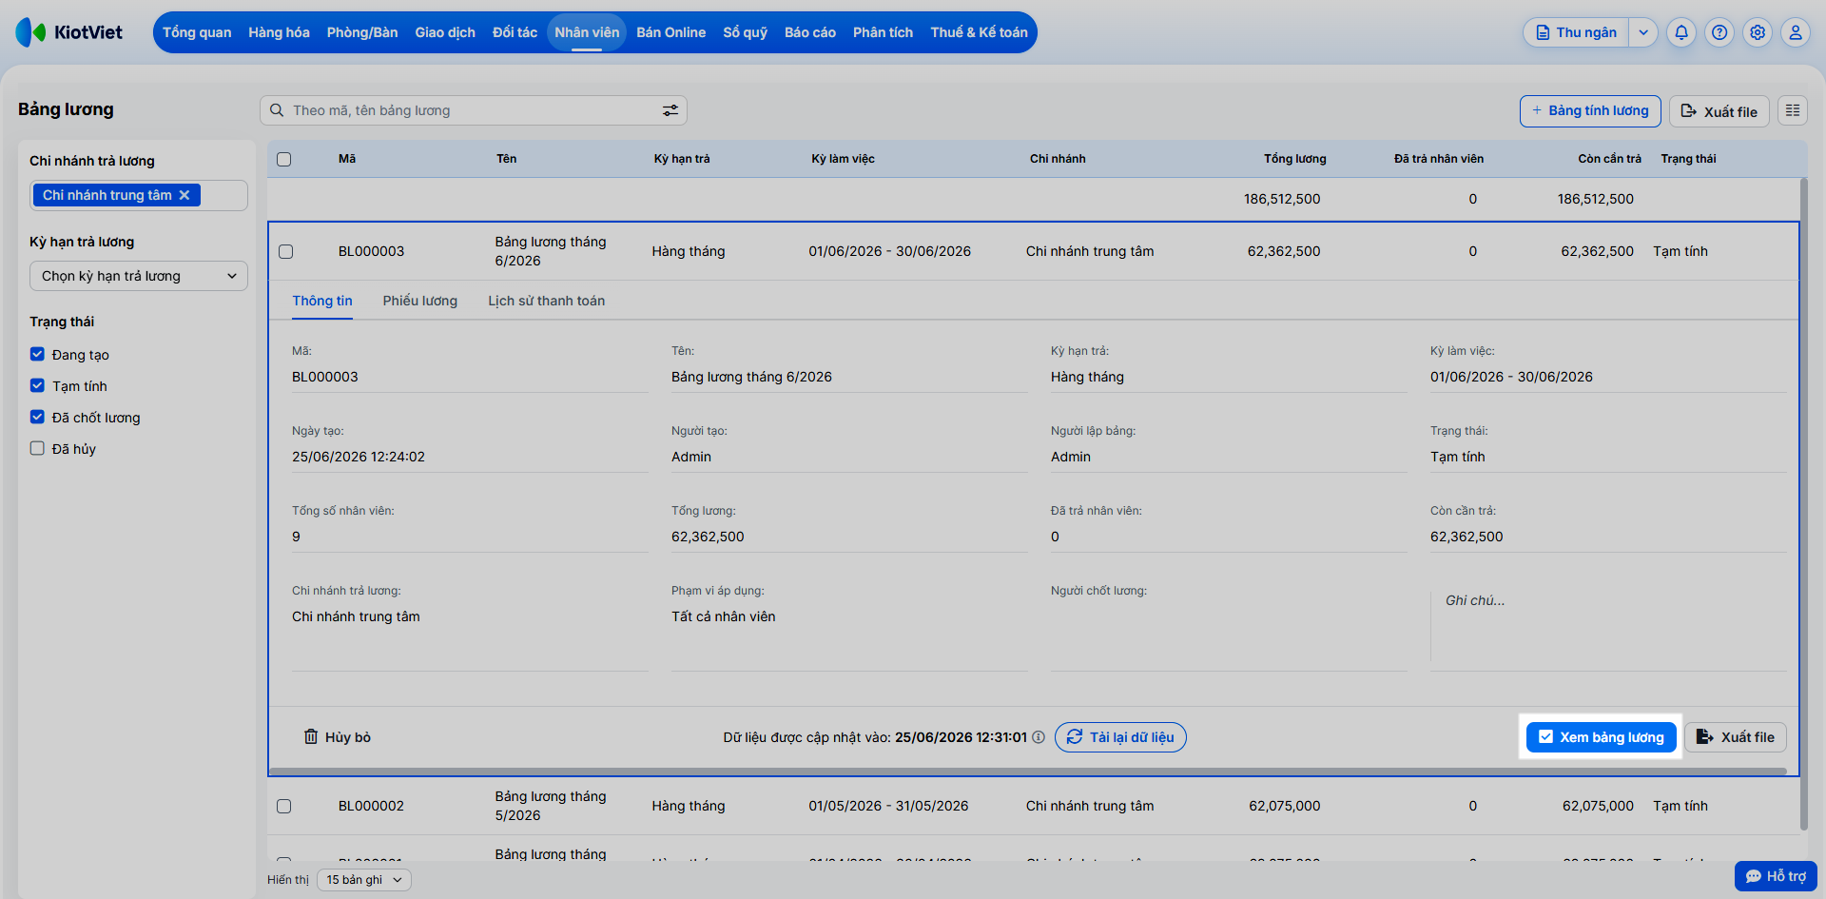Click Bảng lương tháng 5/2026 row name
The height and width of the screenshot is (899, 1826).
pyautogui.click(x=551, y=806)
